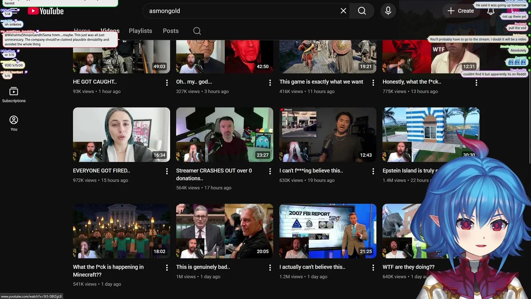Play the Streamer CRASHES OUT thumbnail
This screenshot has height=299, width=531.
(x=224, y=135)
